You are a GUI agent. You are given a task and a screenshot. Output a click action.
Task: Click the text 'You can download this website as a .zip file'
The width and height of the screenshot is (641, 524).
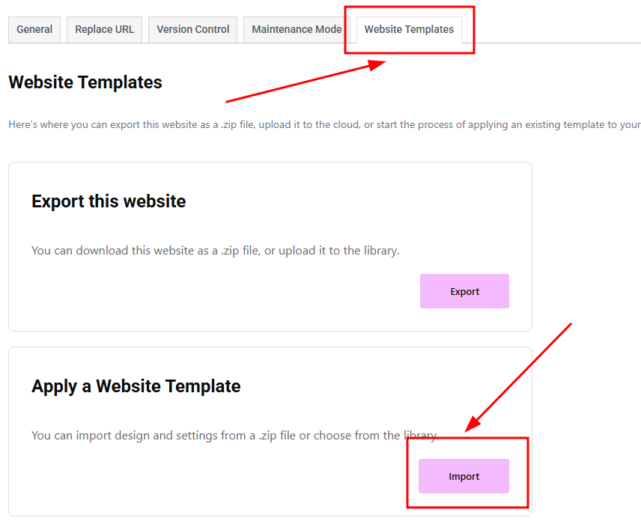(x=145, y=251)
